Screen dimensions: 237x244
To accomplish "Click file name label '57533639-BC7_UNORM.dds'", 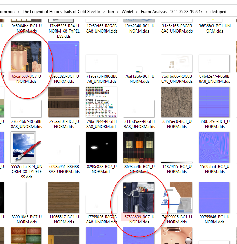I will 139,219.
